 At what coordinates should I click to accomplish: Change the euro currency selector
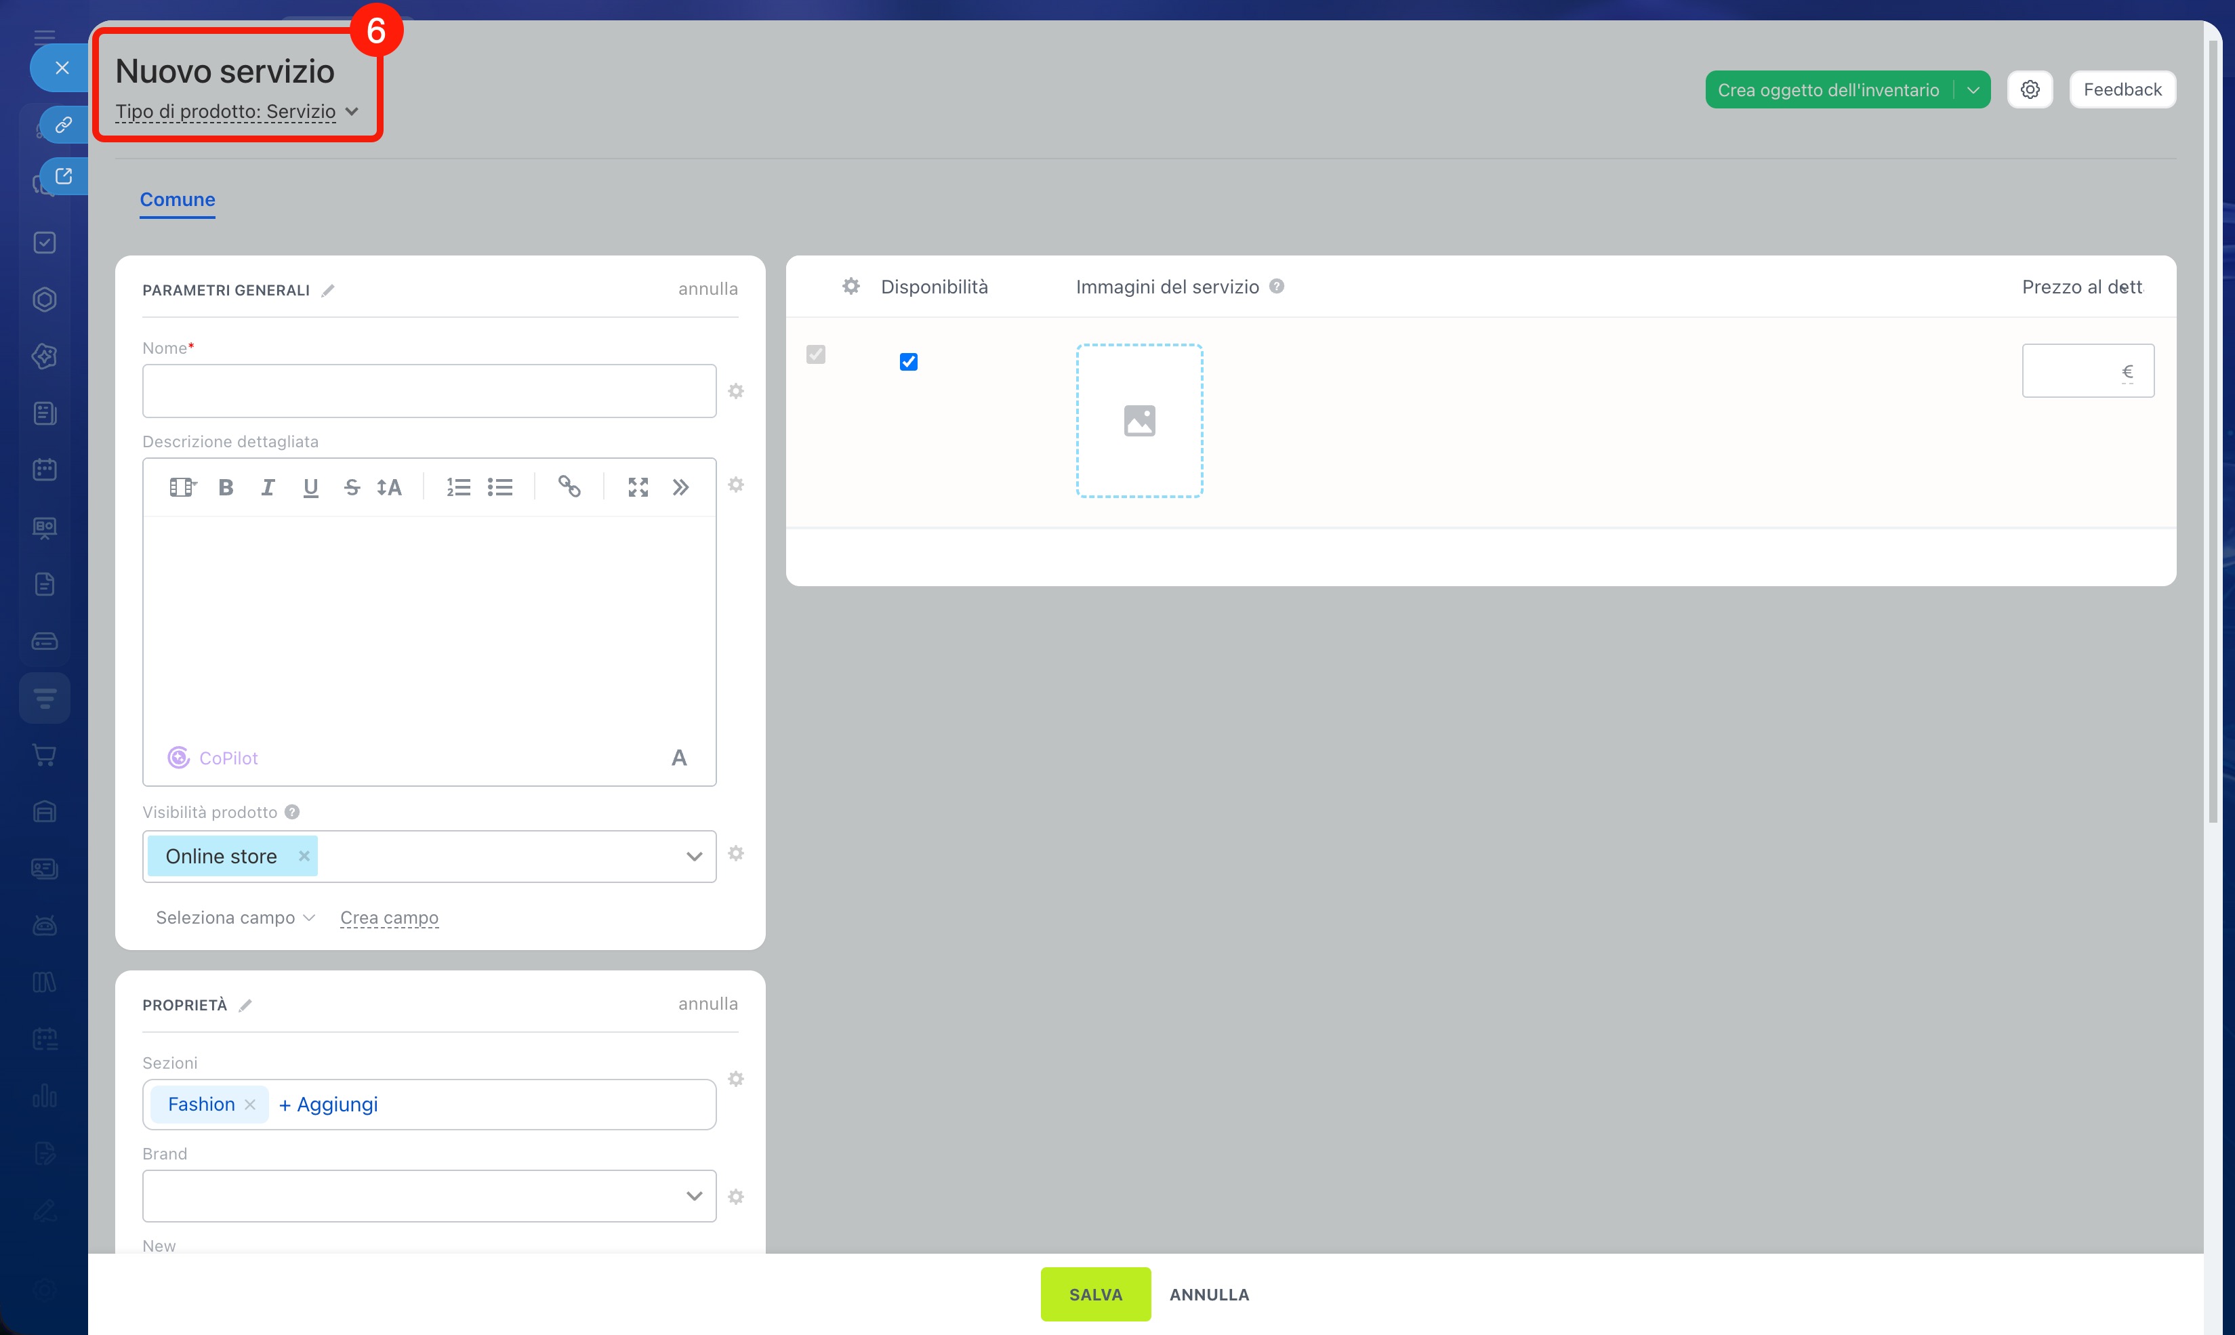[x=2127, y=371]
